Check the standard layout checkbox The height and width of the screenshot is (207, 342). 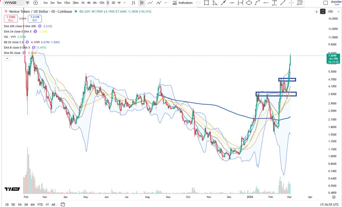point(325,2)
